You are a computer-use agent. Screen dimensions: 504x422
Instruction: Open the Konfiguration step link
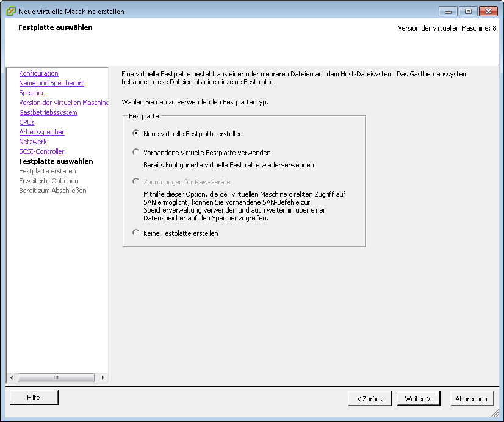point(38,73)
